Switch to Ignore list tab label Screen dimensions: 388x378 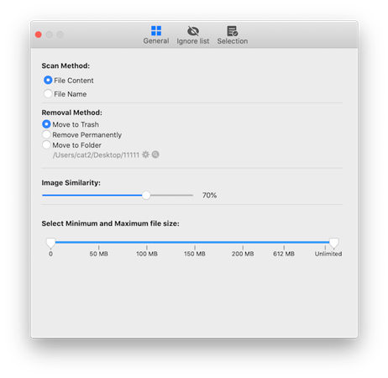[x=193, y=41]
